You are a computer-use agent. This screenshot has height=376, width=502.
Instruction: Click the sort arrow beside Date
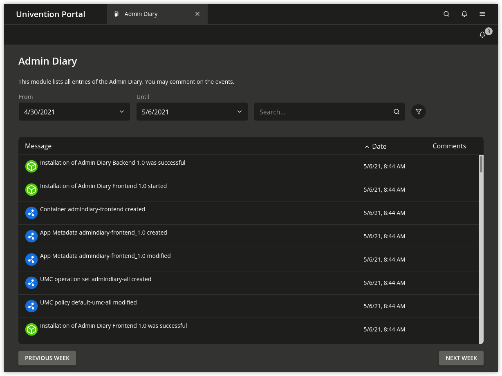(367, 147)
